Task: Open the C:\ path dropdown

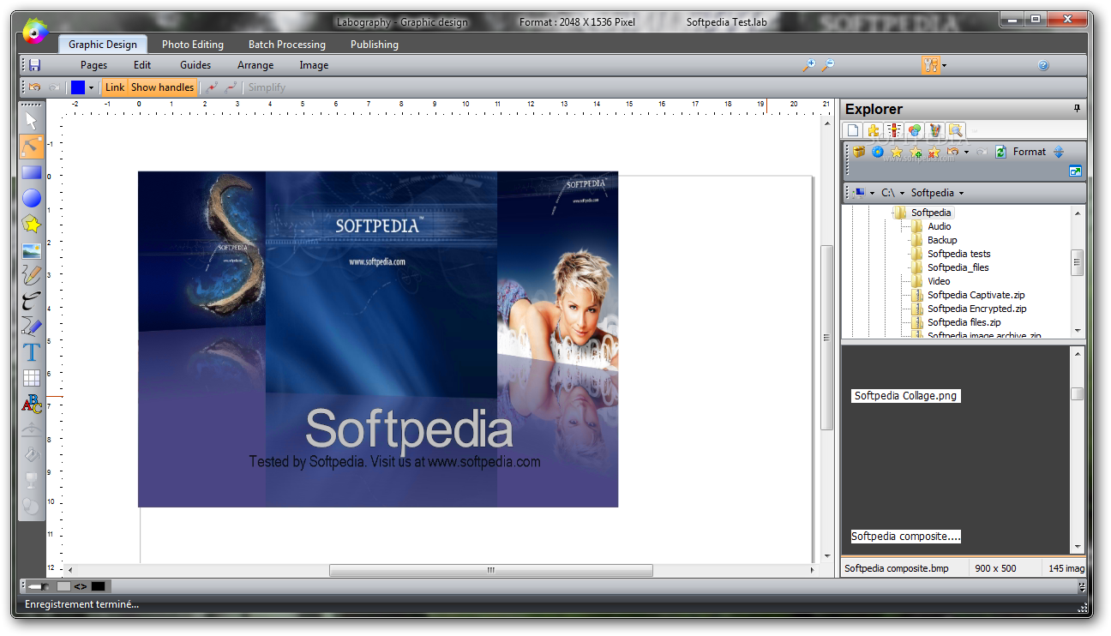Action: [x=902, y=193]
